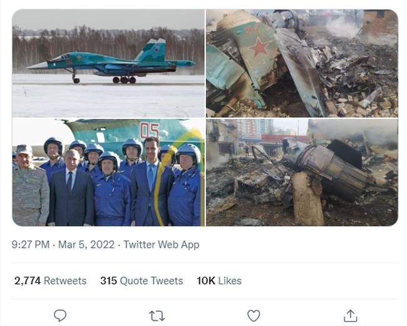
Task: Open the photo of the smoking engine debris
Action: click(302, 173)
